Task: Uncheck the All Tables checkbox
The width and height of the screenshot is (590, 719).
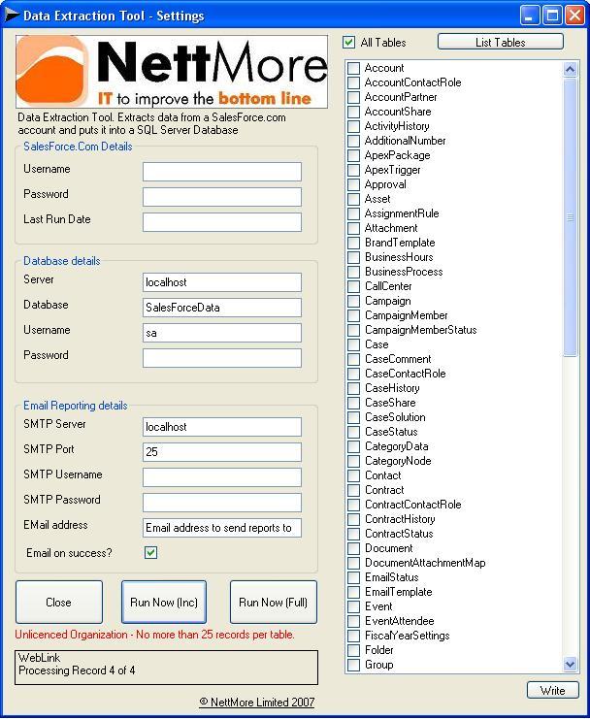Action: tap(349, 43)
